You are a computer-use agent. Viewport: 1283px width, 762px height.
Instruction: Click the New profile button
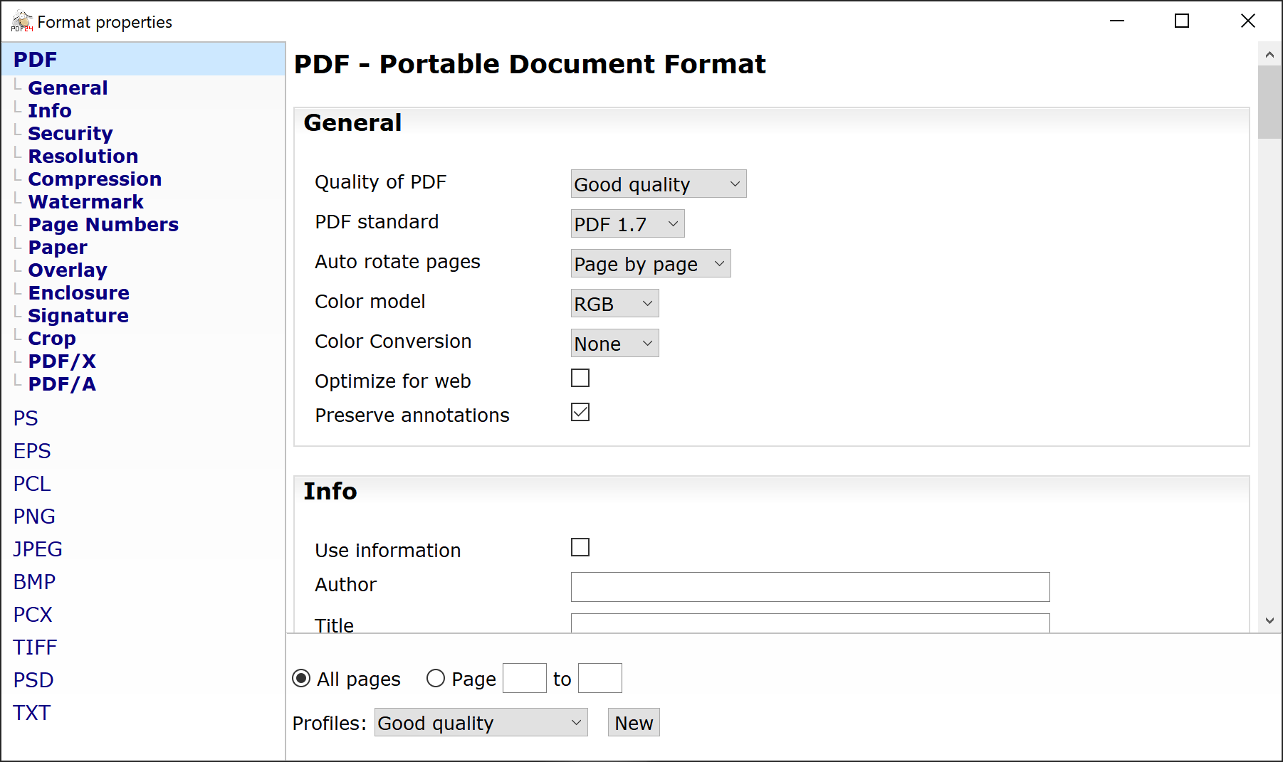632,722
